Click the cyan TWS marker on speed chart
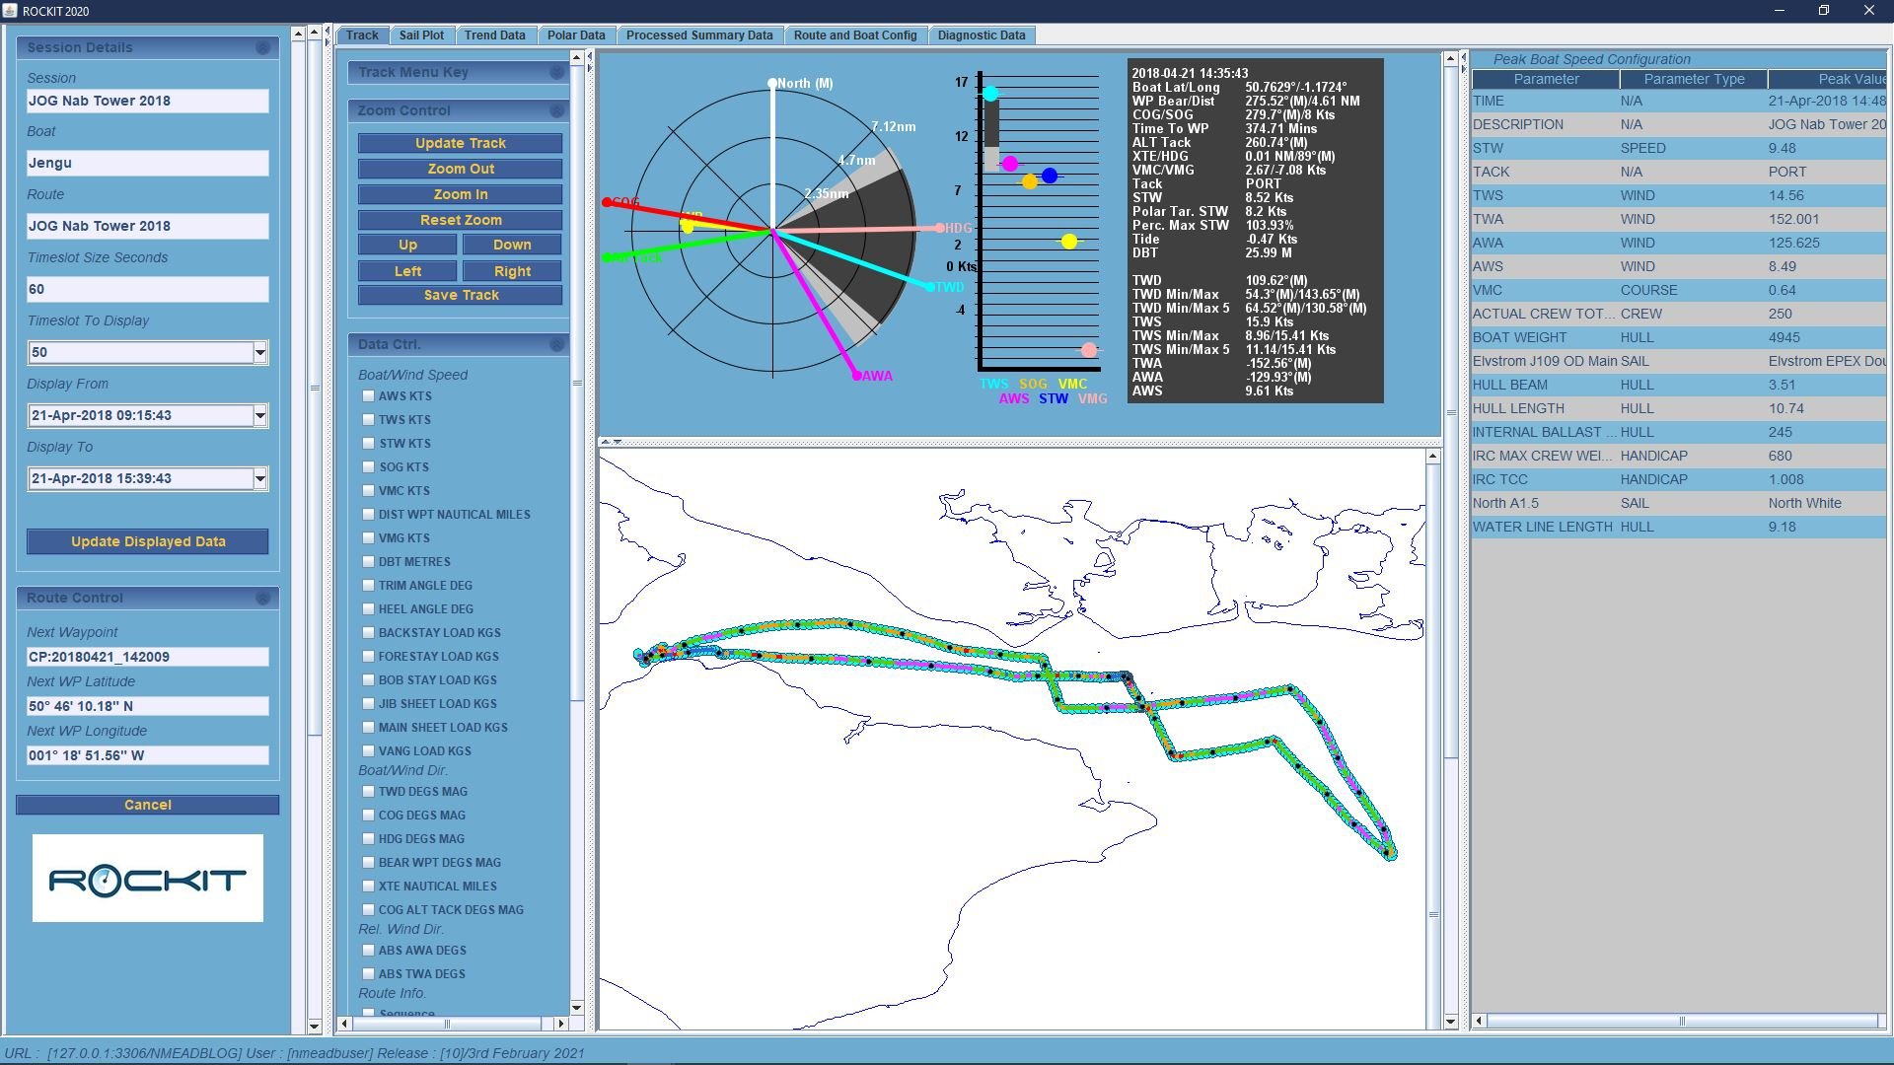1894x1065 pixels. (990, 94)
